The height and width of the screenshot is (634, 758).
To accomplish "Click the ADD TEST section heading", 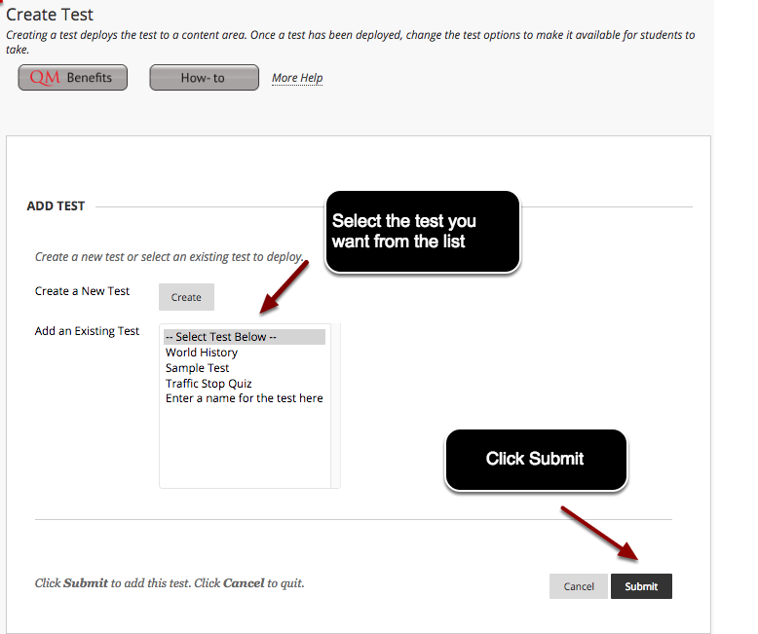I will [x=56, y=205].
